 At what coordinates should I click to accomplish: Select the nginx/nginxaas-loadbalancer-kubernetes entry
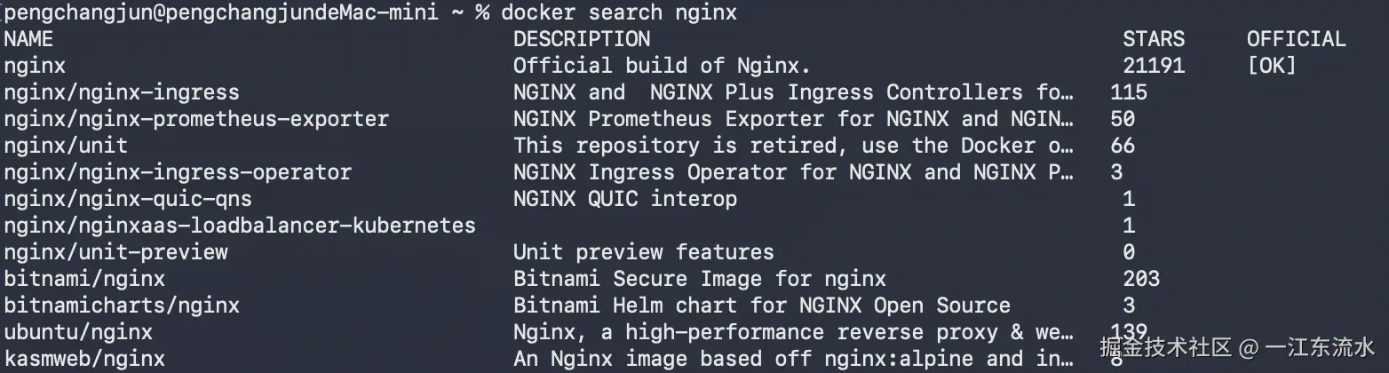point(240,226)
